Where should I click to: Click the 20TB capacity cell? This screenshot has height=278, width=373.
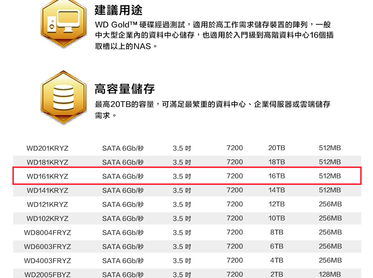pos(276,148)
